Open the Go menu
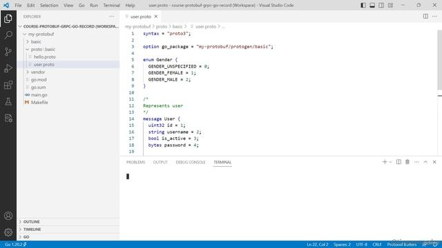The height and width of the screenshot is (248, 442). (81, 5)
